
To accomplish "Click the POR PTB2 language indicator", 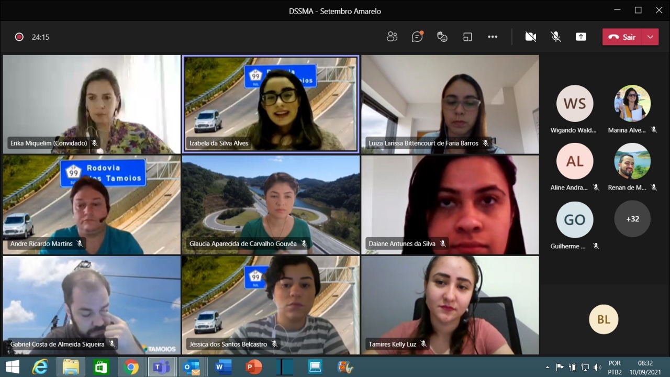I will click(615, 367).
